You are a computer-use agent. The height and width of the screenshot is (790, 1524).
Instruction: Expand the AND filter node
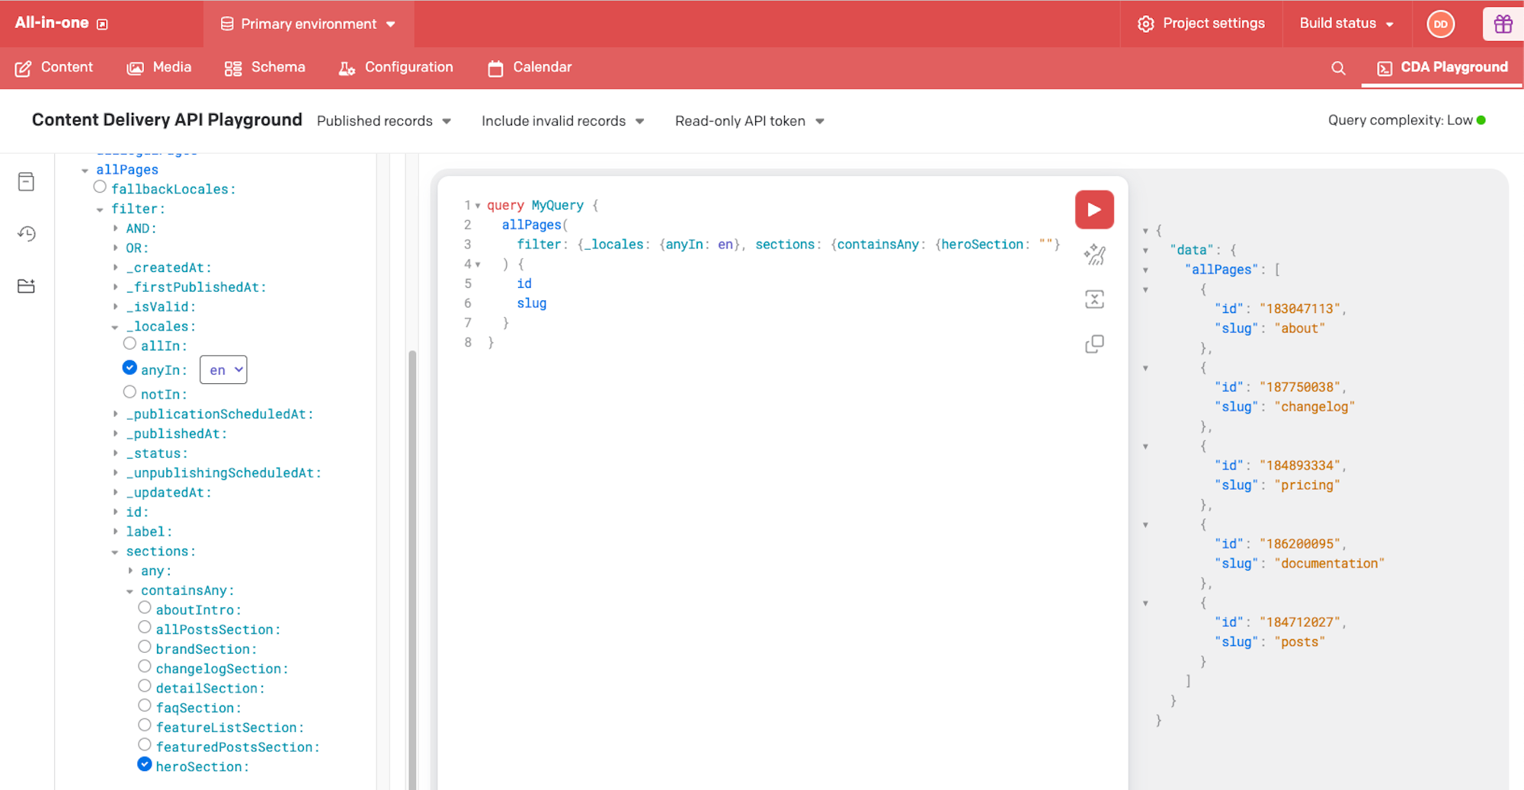pyautogui.click(x=115, y=229)
